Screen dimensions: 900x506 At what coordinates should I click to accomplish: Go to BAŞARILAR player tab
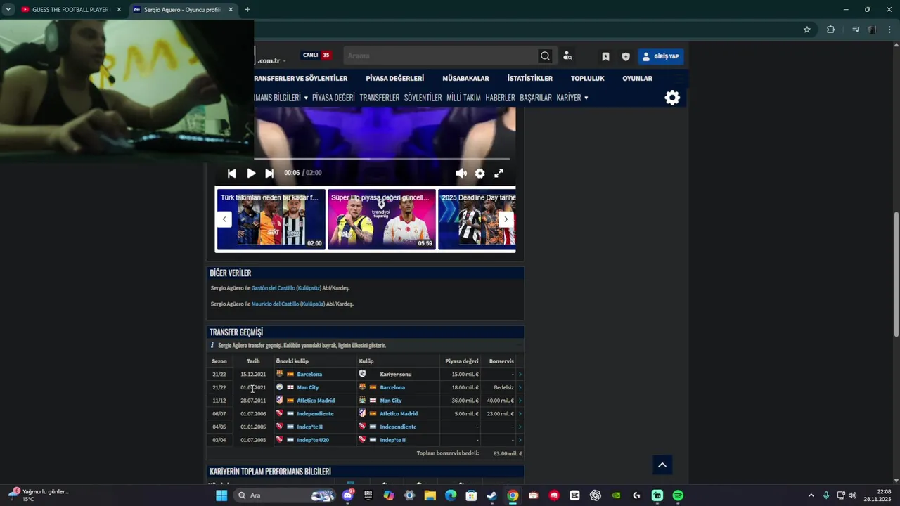tap(536, 98)
